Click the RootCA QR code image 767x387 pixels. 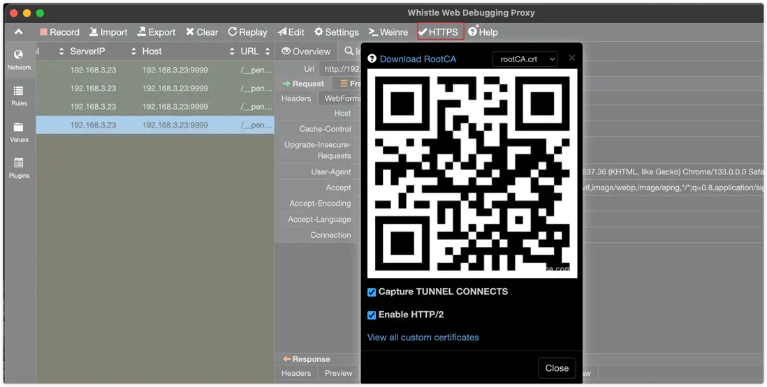[x=472, y=174]
